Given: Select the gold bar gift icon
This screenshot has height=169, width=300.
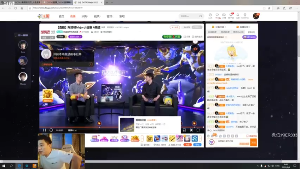Looking at the screenshot, I should pyautogui.click(x=172, y=138).
